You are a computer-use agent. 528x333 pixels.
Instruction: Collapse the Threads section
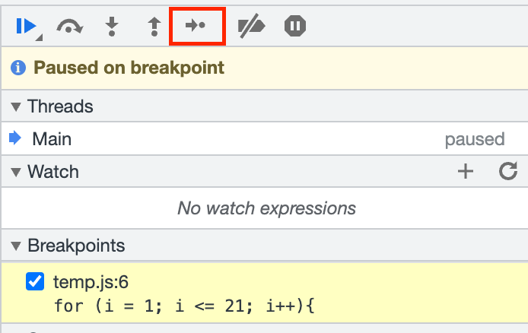(16, 106)
